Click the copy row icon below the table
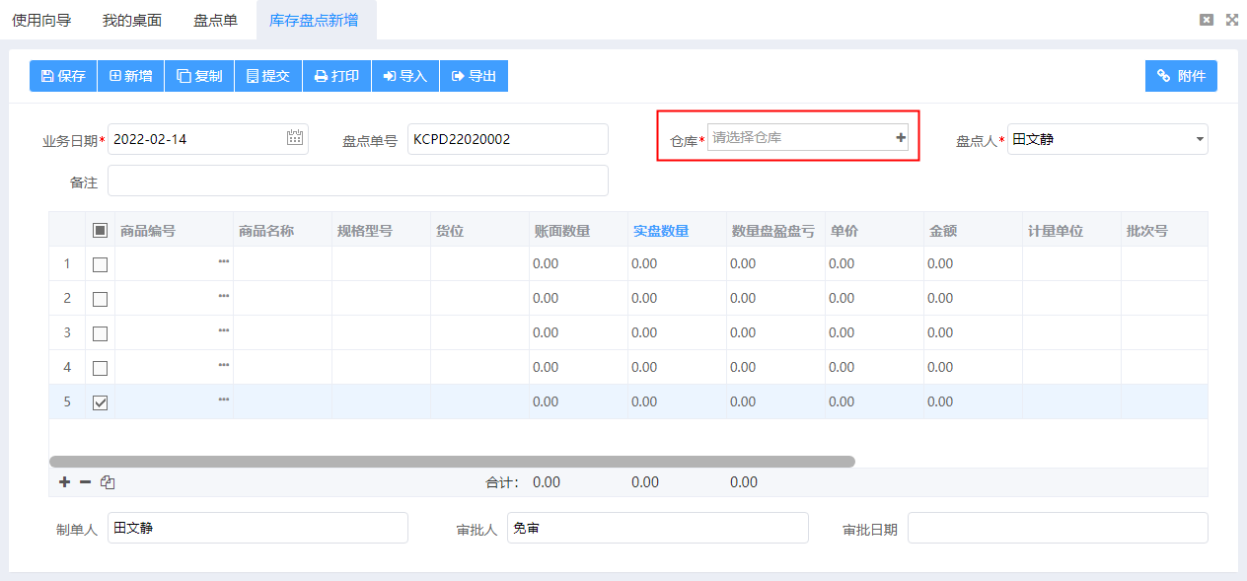Viewport: 1247px width, 581px height. 109,482
